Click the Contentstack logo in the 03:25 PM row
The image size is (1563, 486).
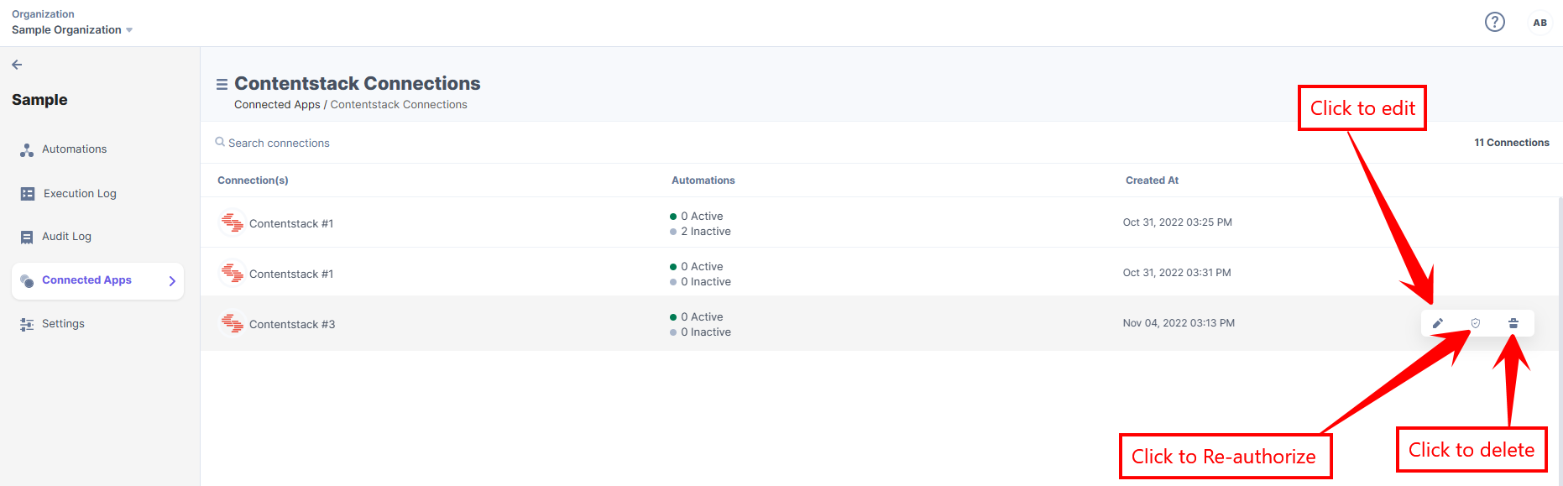[232, 222]
